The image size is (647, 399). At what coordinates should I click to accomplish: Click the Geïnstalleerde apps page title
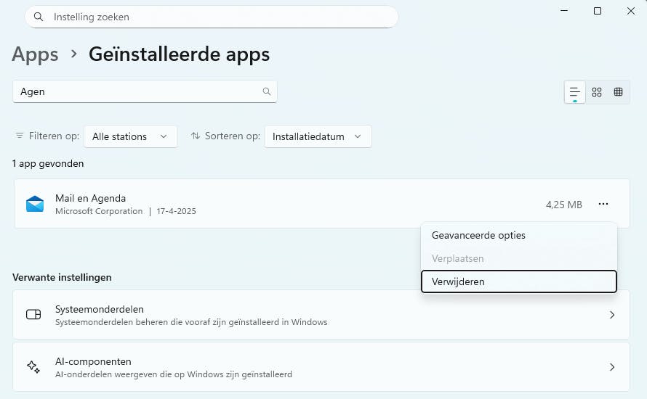pyautogui.click(x=179, y=54)
